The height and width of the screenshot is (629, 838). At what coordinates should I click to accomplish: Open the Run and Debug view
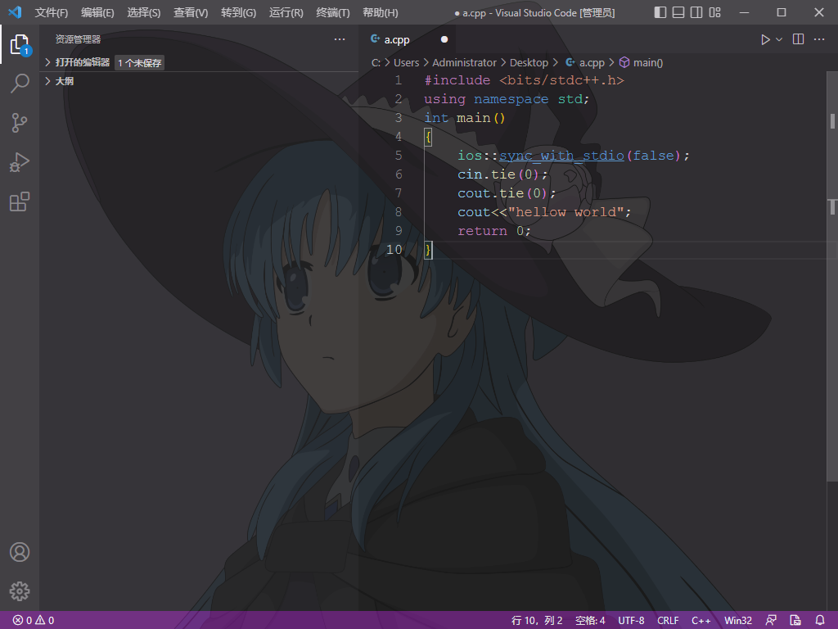click(x=20, y=162)
